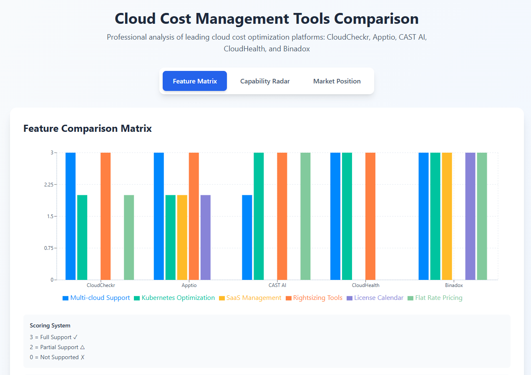Toggle the SaaS Management legend entry
This screenshot has width=531, height=375.
tap(250, 298)
